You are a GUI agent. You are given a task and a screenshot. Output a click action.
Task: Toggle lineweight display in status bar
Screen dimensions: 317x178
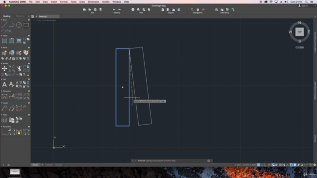(276, 165)
